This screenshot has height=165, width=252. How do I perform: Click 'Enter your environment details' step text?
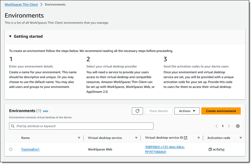point(31,66)
